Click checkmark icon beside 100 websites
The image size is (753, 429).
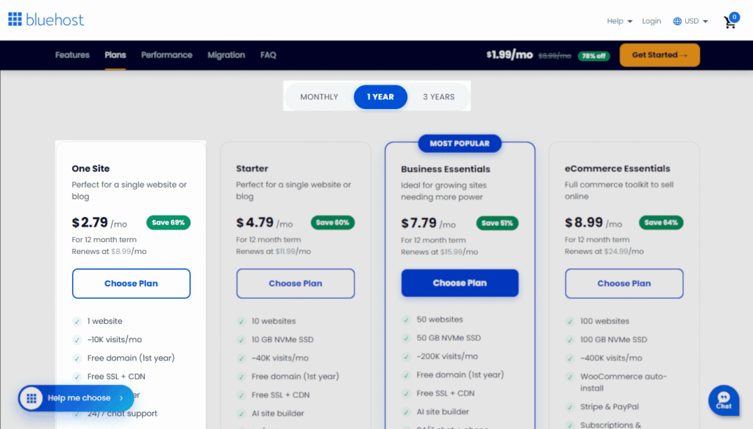point(570,322)
